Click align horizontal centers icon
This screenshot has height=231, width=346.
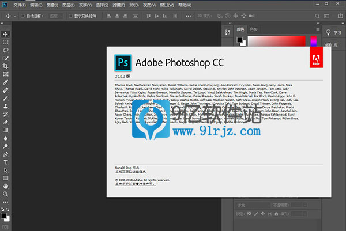coord(117,16)
